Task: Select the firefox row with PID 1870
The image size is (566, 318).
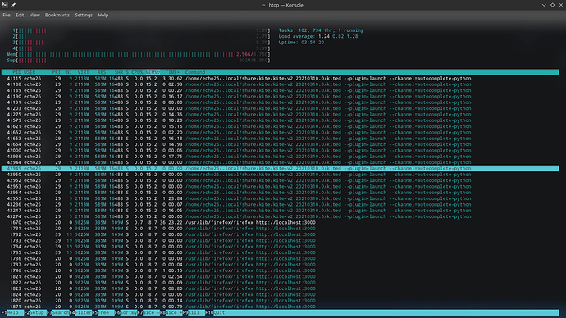Action: [x=280, y=301]
